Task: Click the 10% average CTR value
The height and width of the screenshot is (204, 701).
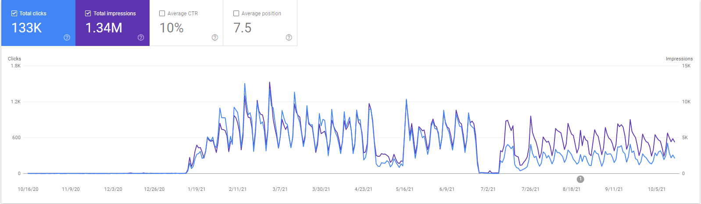Action: (172, 28)
